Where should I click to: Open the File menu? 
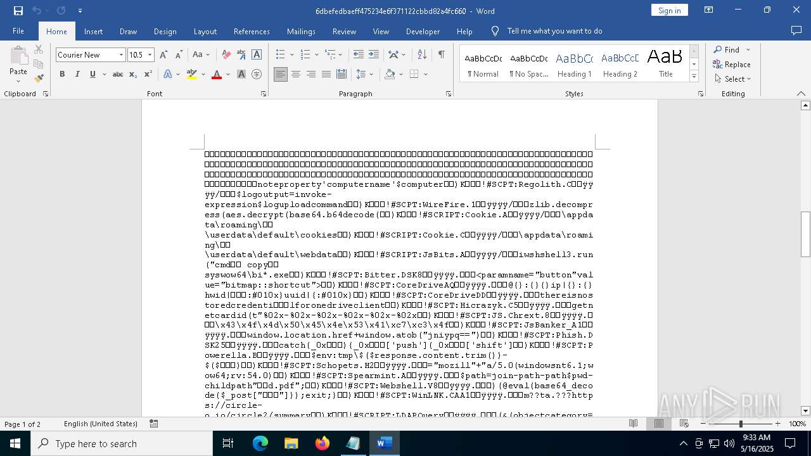[x=18, y=31]
